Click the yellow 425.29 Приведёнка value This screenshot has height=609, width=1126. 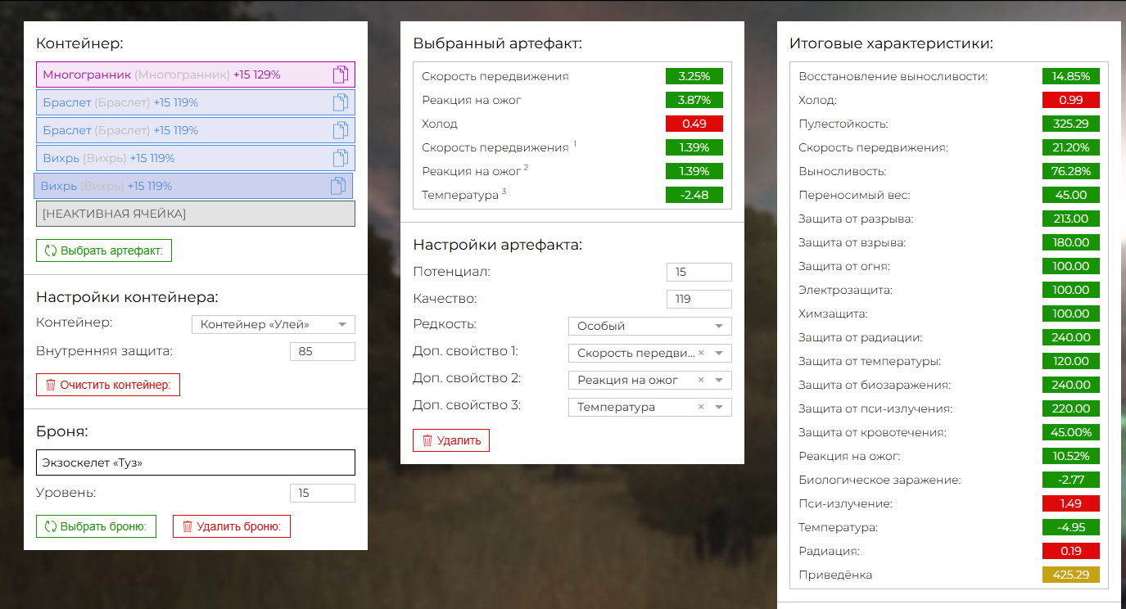1071,575
